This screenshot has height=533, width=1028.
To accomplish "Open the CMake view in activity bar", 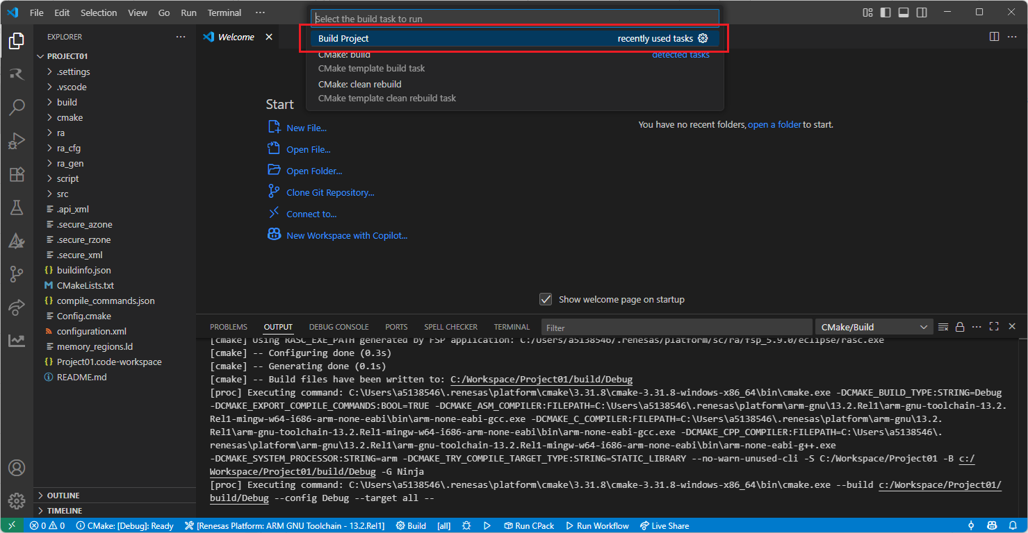I will [17, 241].
